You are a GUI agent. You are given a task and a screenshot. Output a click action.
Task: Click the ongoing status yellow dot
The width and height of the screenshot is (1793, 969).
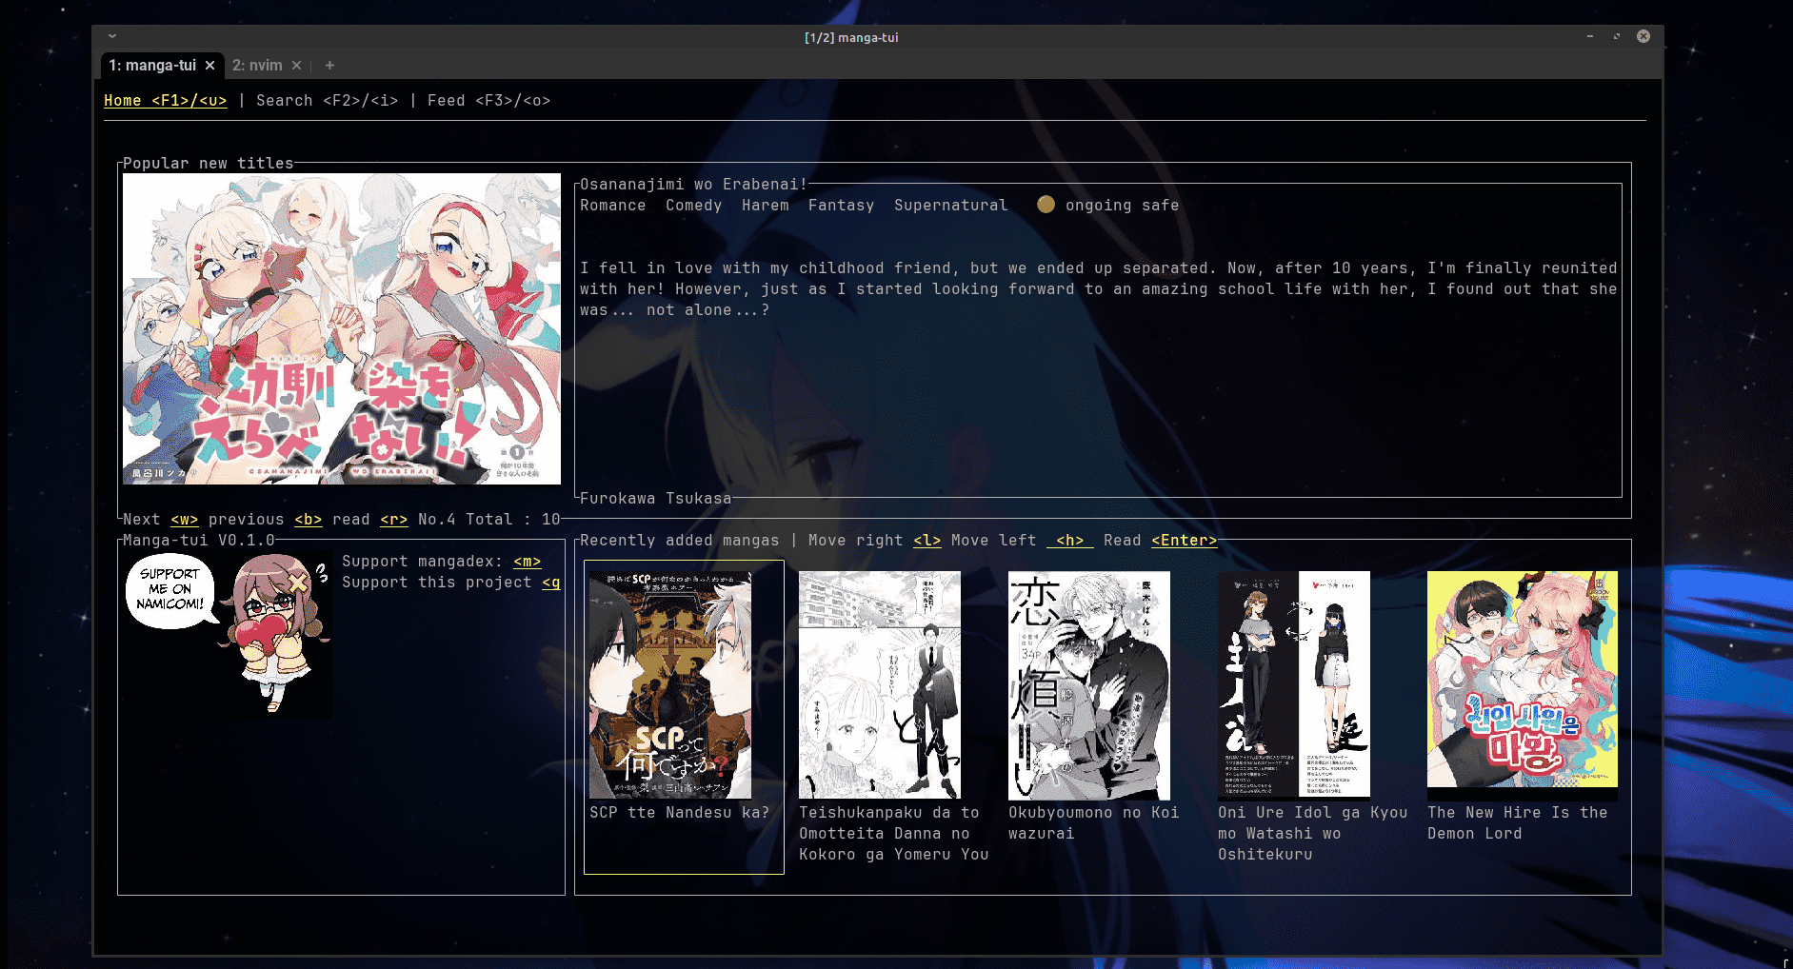1046,205
